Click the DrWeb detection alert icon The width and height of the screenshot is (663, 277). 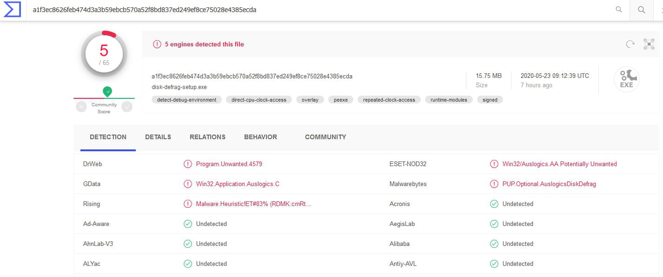(x=188, y=164)
